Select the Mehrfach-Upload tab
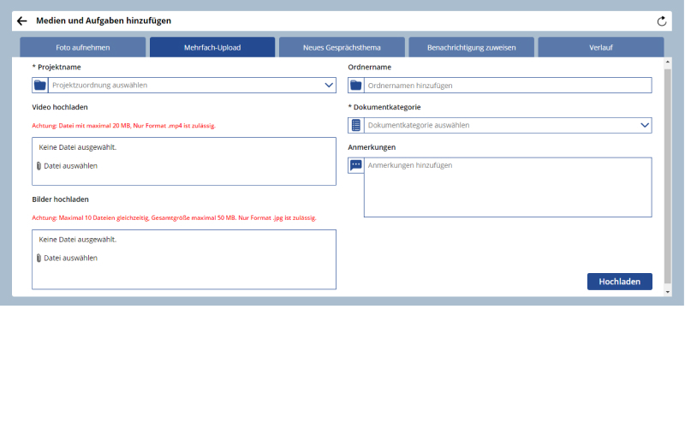Screen dimensions: 685x428 (212, 47)
